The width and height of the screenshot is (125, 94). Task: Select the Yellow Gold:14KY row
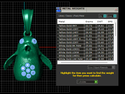tap(85, 32)
